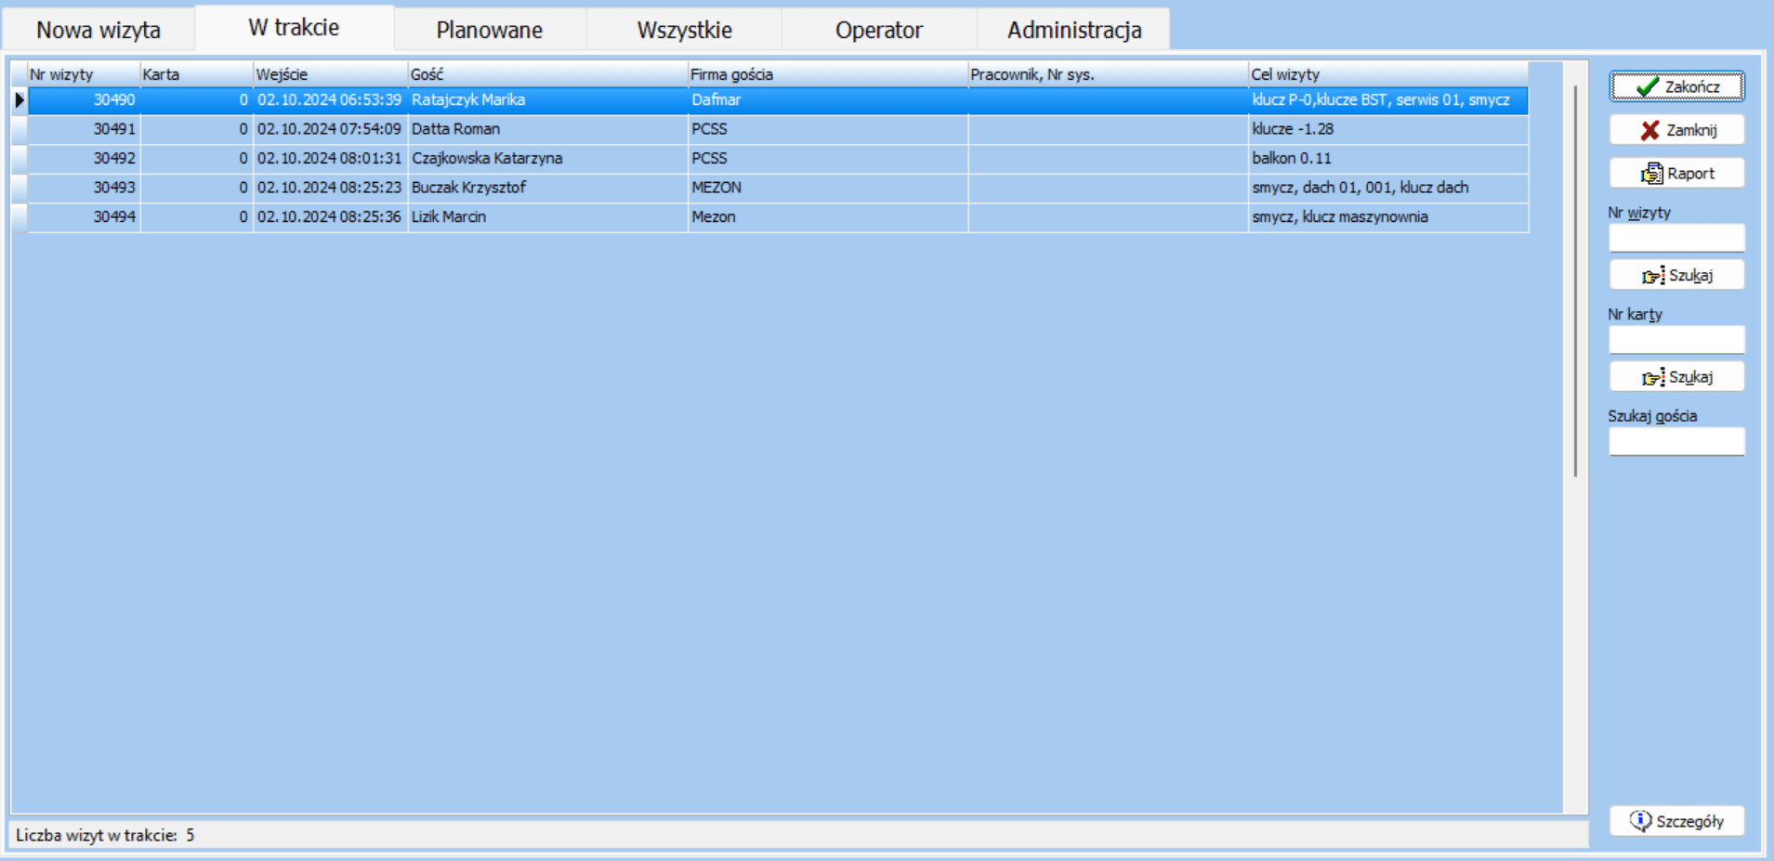Focus the Nr wizyty input field
The width and height of the screenshot is (1774, 861).
1676,238
